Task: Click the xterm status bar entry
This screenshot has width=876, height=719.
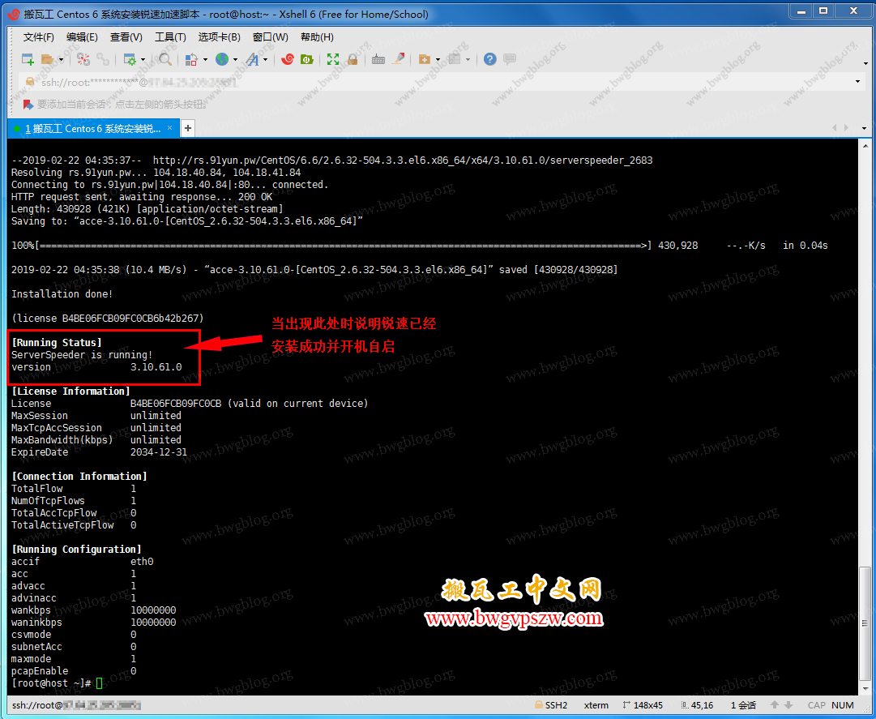Action: pyautogui.click(x=596, y=705)
